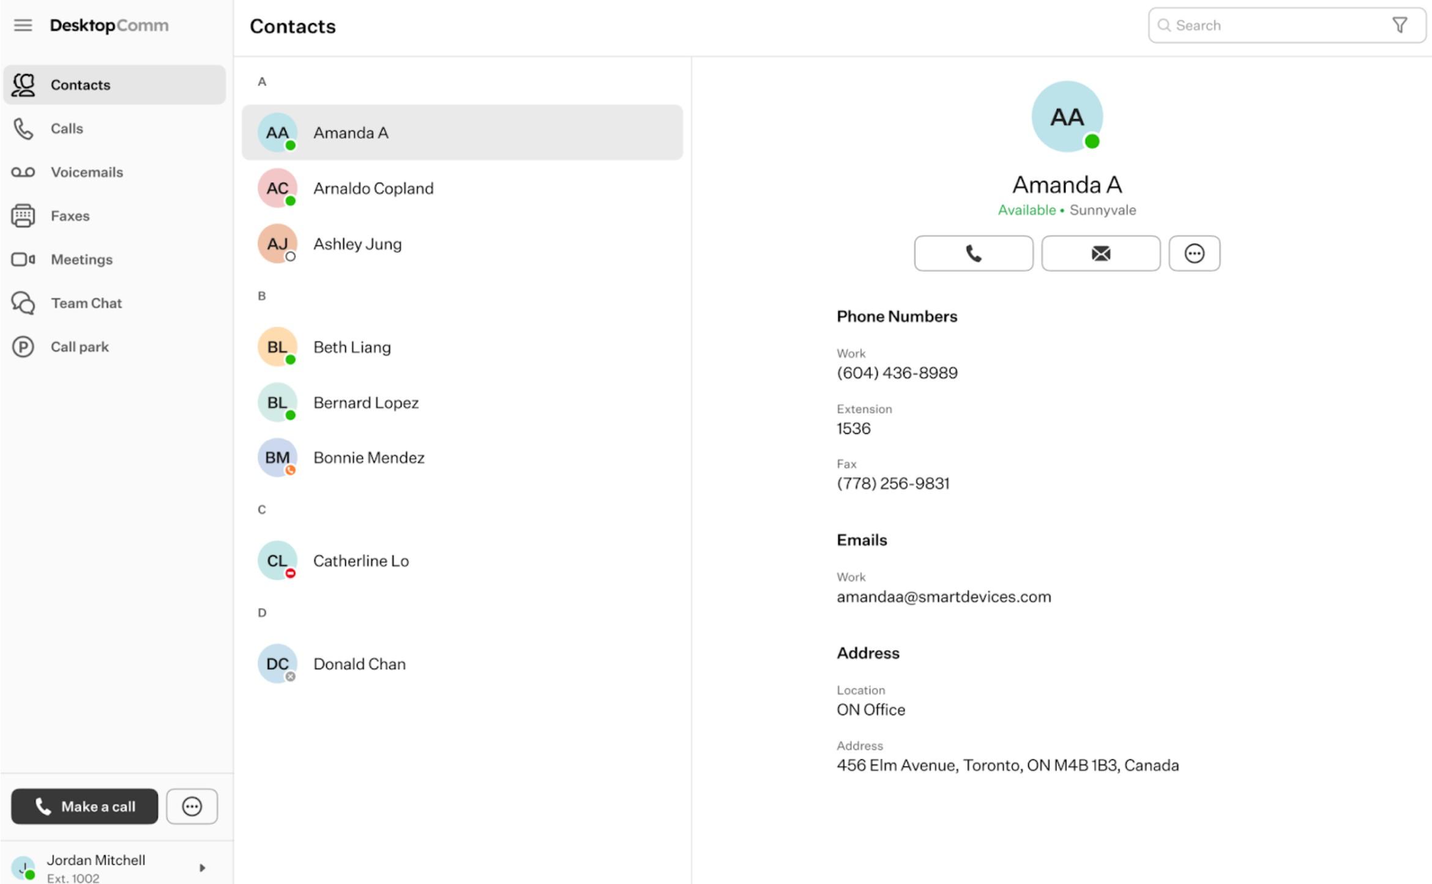Click the Search input field
The height and width of the screenshot is (884, 1432).
tap(1287, 25)
